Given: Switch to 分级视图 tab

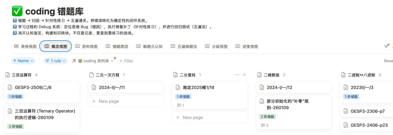Looking at the screenshot, I should (216, 46).
